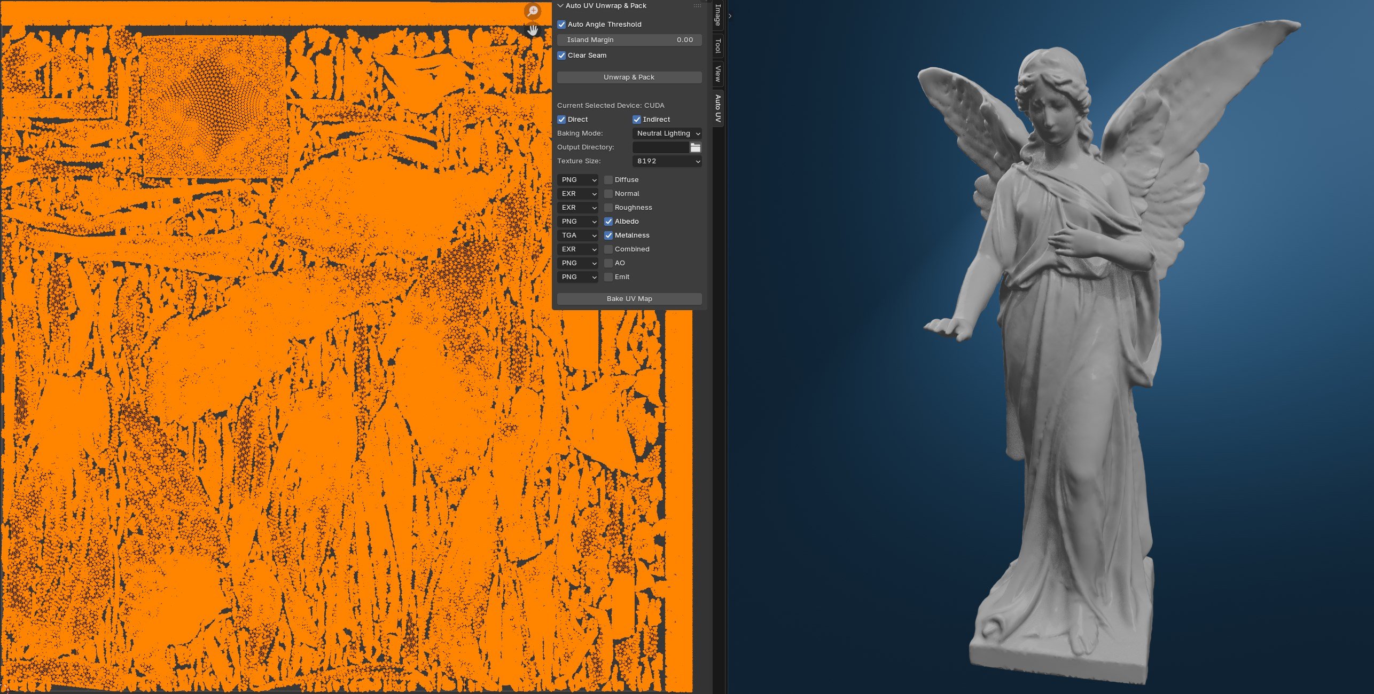
Task: Expand the 3D viewport sidebar arrow
Action: click(730, 16)
